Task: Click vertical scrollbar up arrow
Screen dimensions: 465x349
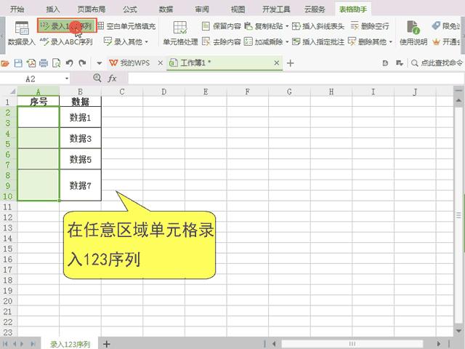Action: (x=458, y=101)
